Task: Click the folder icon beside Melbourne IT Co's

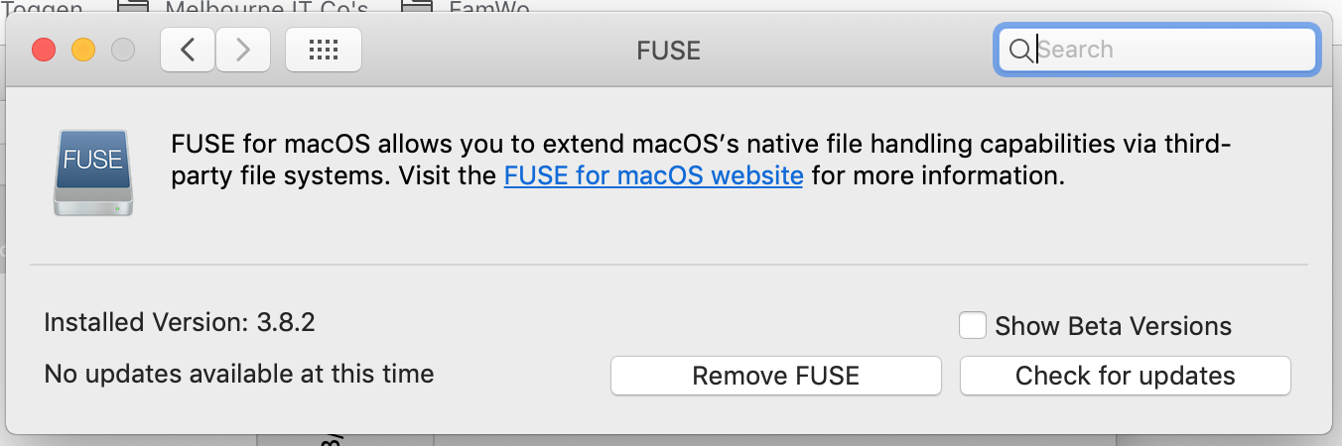Action: (134, 6)
